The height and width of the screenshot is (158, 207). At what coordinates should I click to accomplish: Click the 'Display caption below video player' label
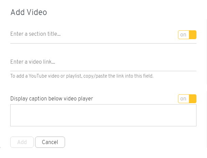click(52, 99)
